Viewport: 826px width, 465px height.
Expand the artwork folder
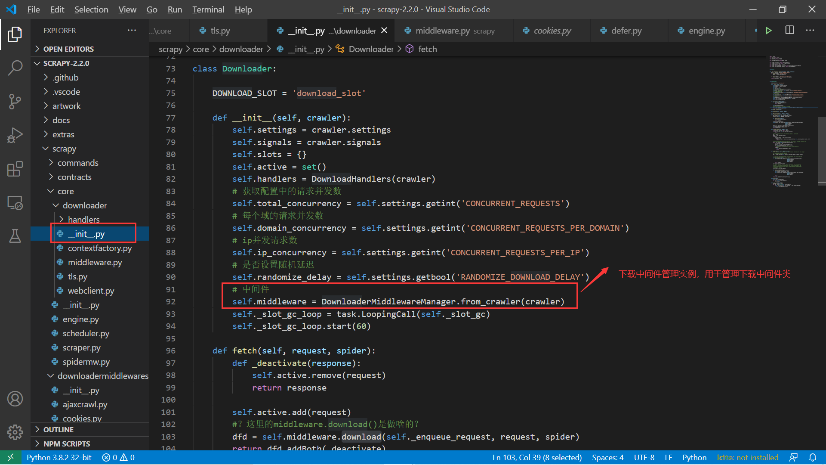tap(90, 106)
